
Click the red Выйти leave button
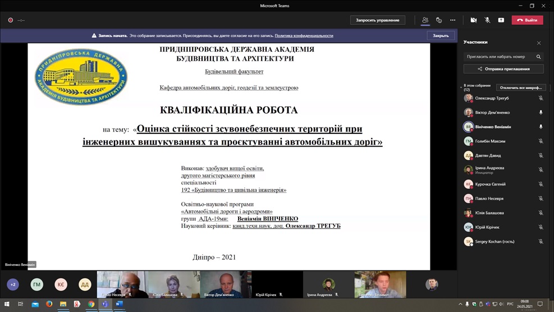point(528,20)
